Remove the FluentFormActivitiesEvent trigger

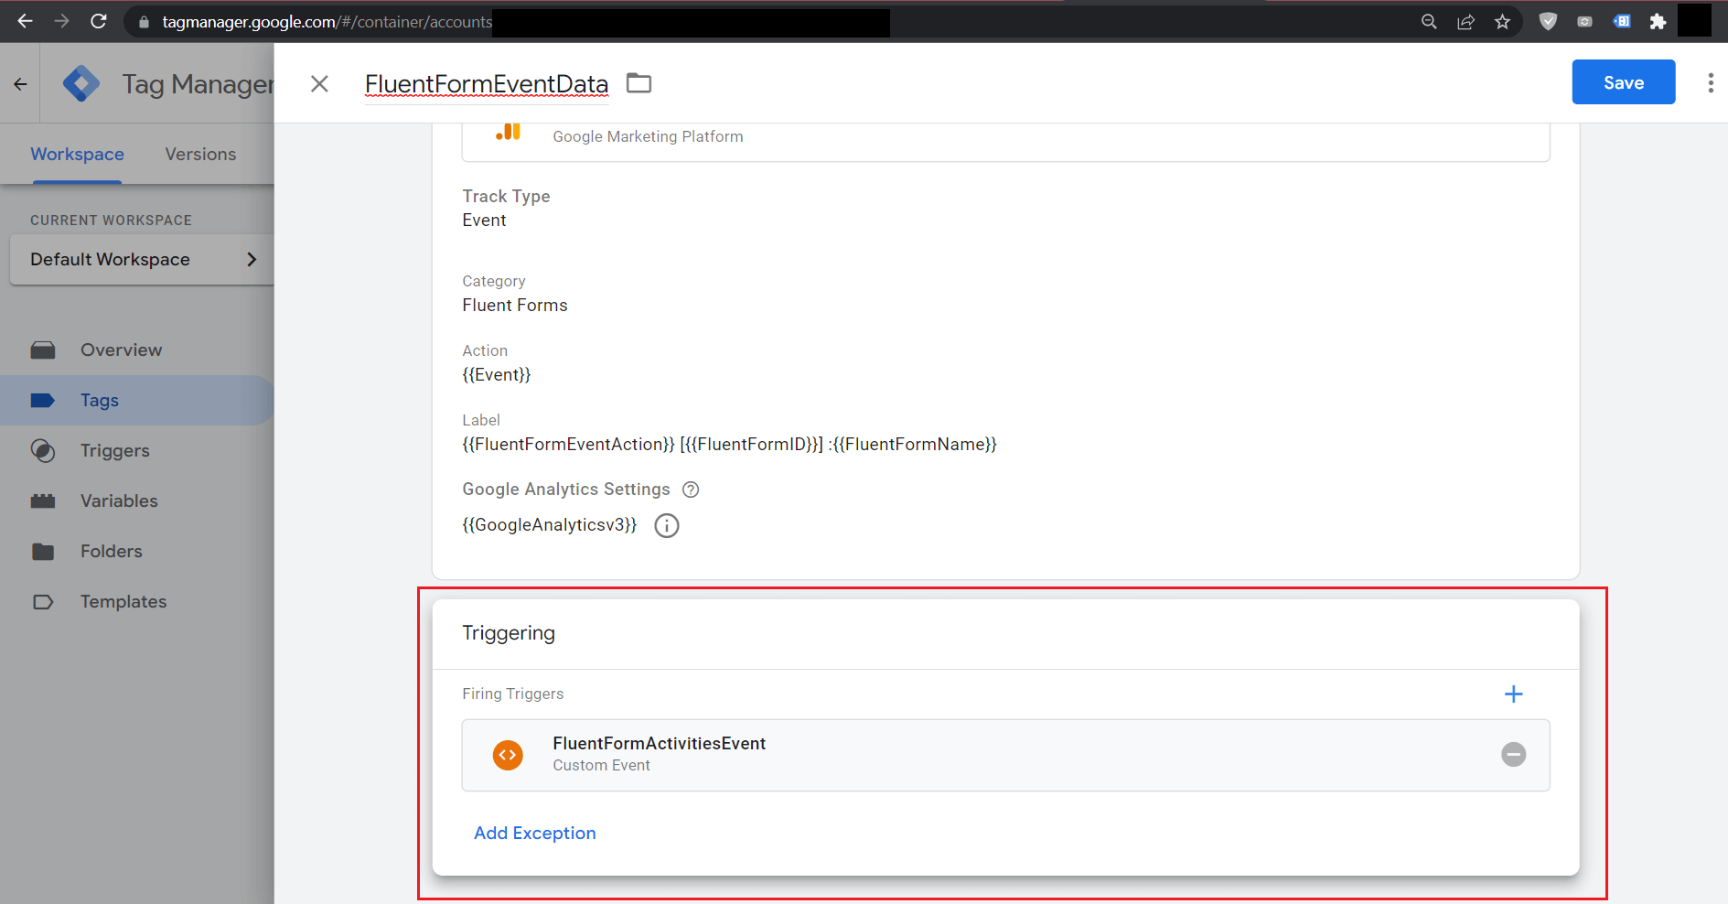(1513, 755)
